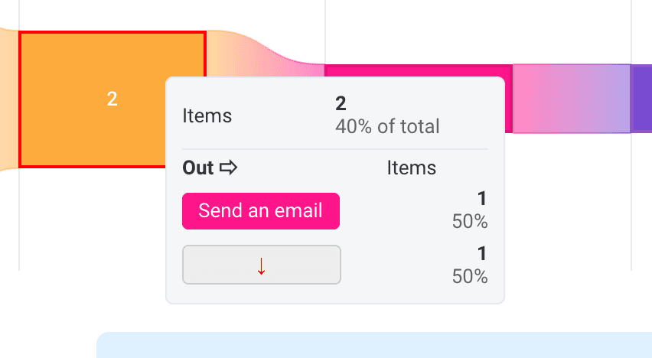
Task: Click the grey button with down arrow
Action: [x=262, y=265]
